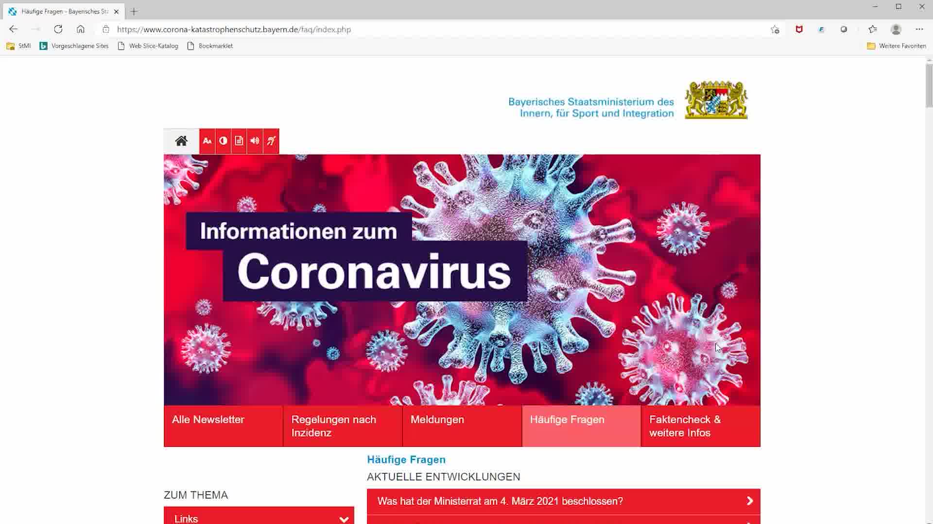
Task: Open the red shield extension icon
Action: (x=799, y=30)
